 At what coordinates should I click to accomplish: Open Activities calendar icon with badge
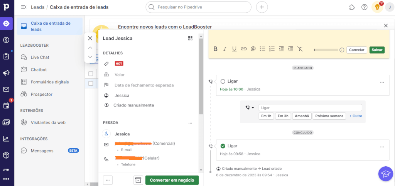coord(6,105)
